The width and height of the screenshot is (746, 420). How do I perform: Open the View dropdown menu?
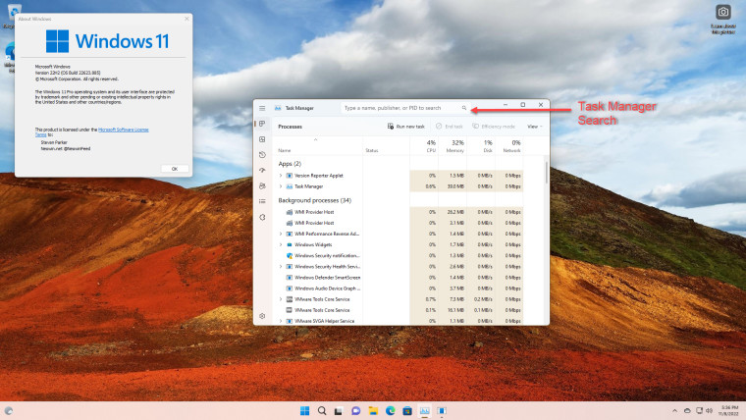click(535, 127)
